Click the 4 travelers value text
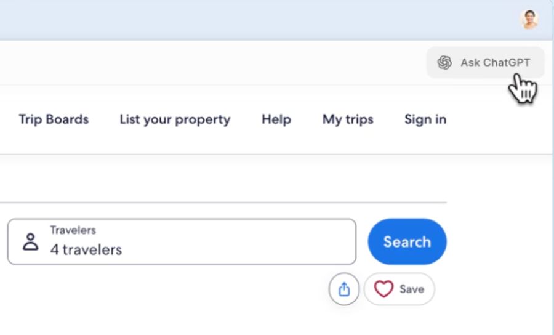This screenshot has height=335, width=554. 86,249
